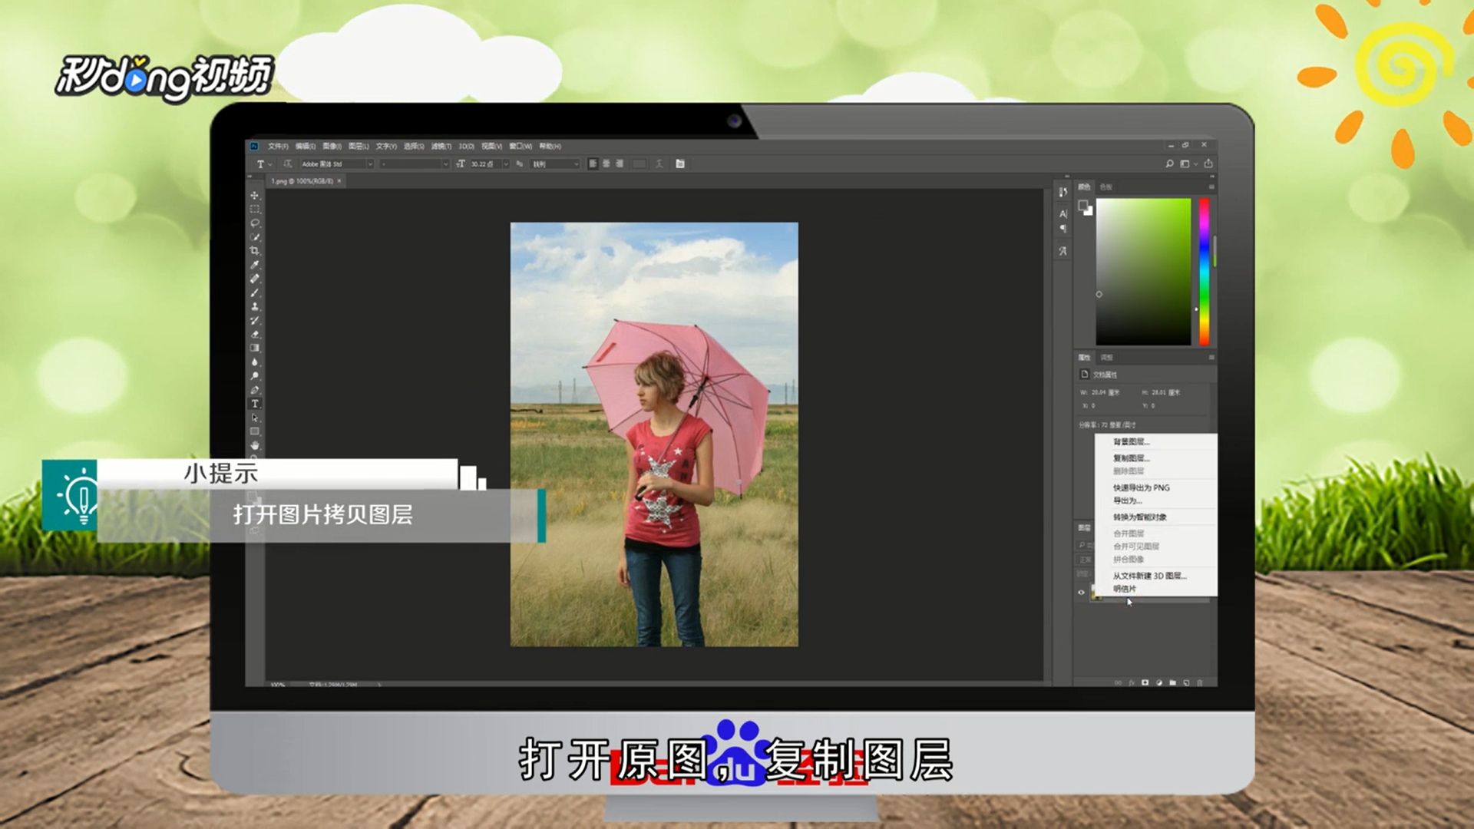
Task: Click the rainbow hue slider strip
Action: pyautogui.click(x=1204, y=272)
